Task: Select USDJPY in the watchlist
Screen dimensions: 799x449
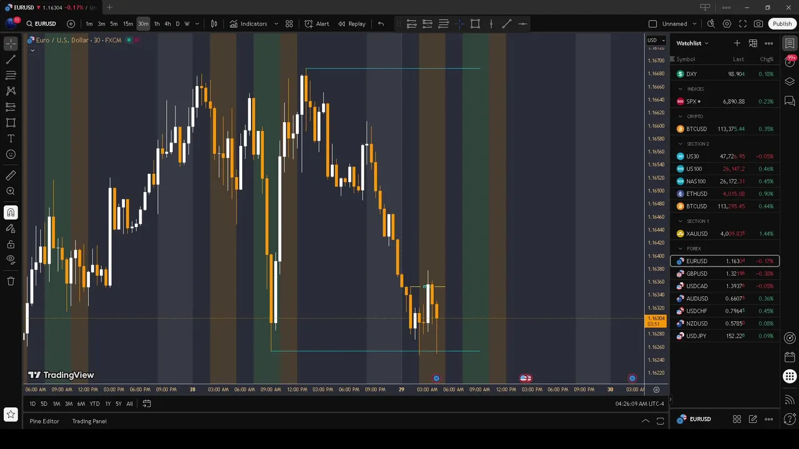Action: click(x=725, y=336)
